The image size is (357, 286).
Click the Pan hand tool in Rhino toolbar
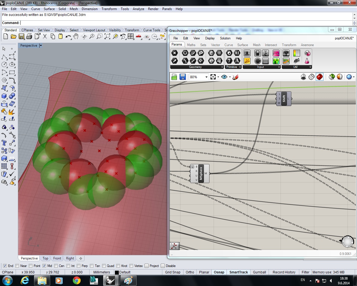pyautogui.click(x=76, y=37)
